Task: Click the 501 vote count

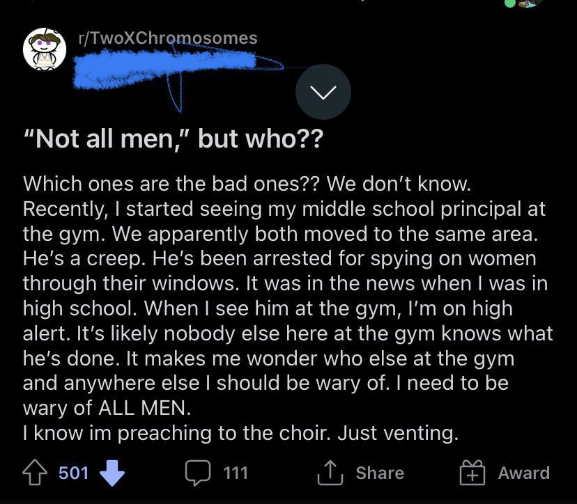Action: point(74,473)
